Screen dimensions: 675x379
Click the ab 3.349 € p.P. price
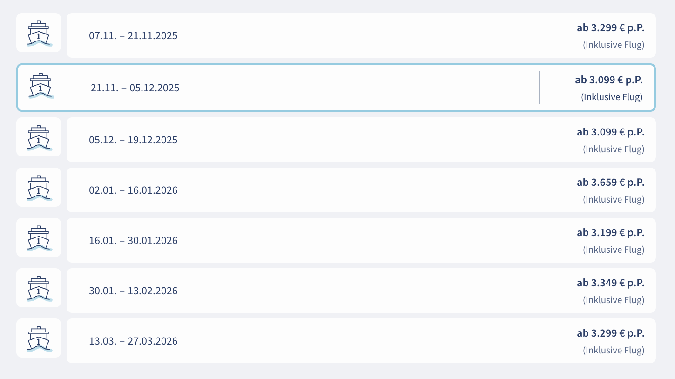click(610, 283)
